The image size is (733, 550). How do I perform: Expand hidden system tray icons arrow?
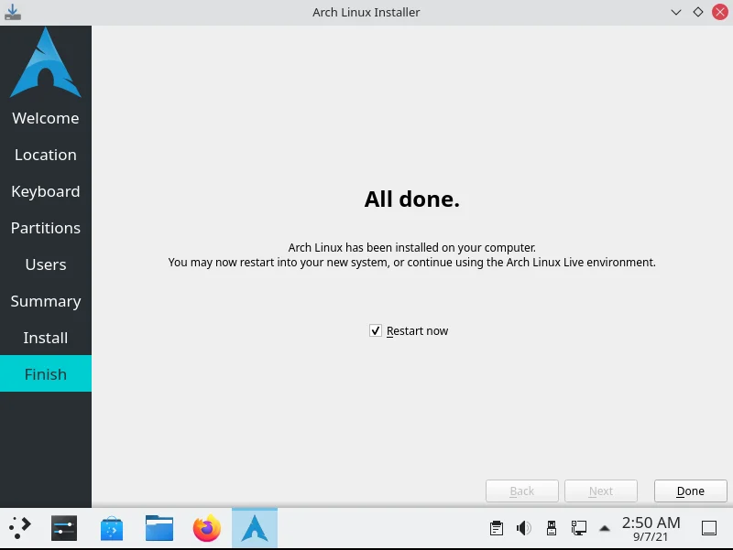(605, 529)
